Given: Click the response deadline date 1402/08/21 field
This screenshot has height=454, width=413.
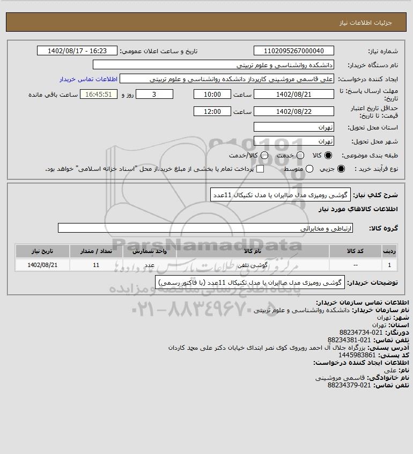Looking at the screenshot, I should (x=293, y=95).
